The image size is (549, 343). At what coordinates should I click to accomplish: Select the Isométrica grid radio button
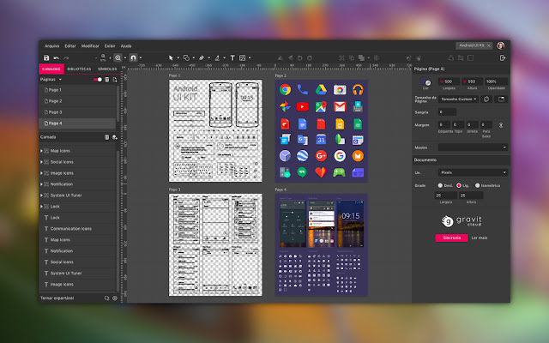(x=478, y=184)
